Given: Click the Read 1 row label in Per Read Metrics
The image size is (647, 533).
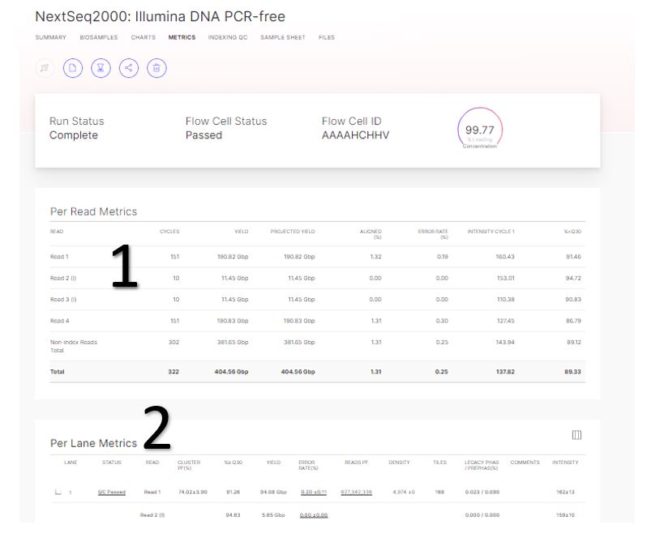Looking at the screenshot, I should point(59,257).
